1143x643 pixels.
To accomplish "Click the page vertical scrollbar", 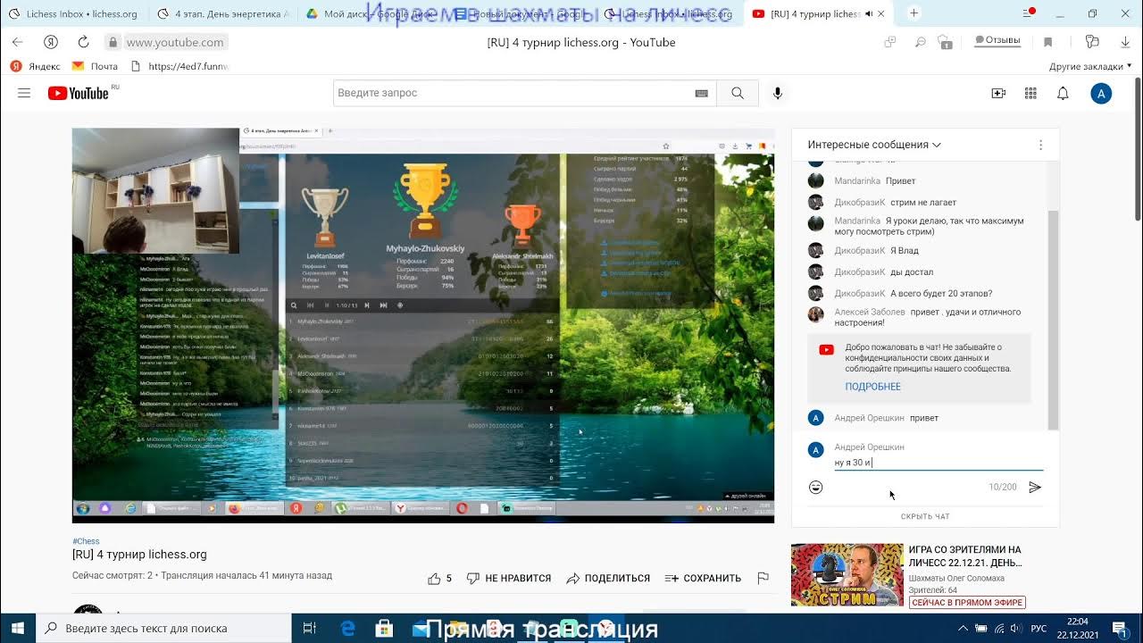I will pos(1137,150).
